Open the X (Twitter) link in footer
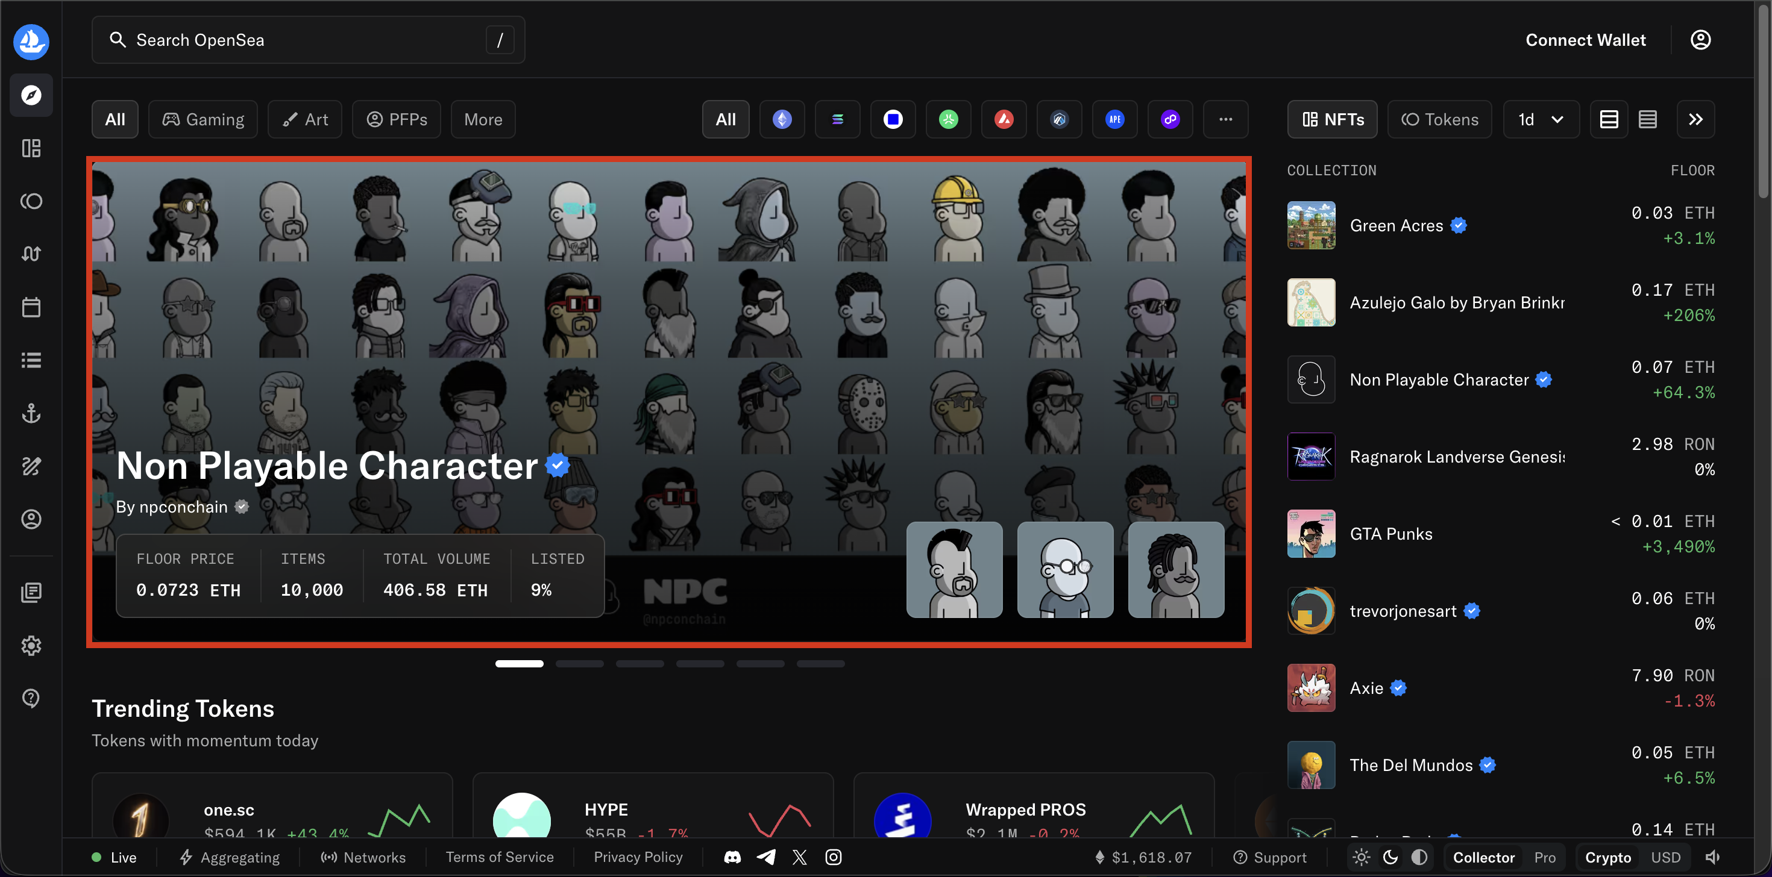The width and height of the screenshot is (1772, 877). coord(799,857)
